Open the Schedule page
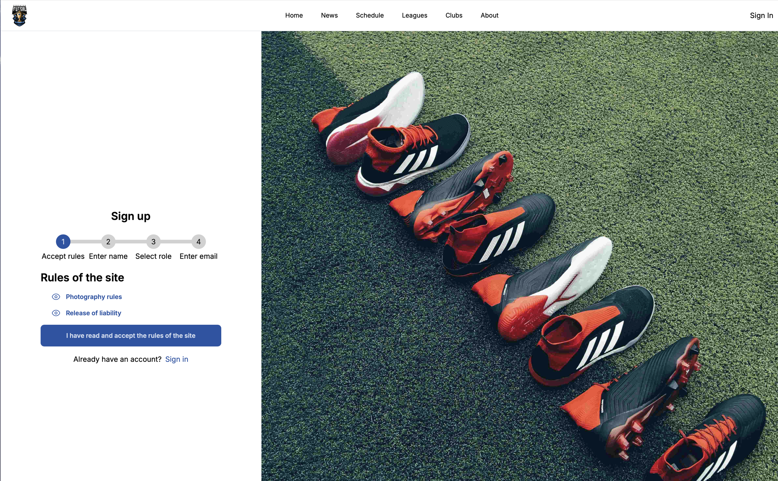Image resolution: width=778 pixels, height=481 pixels. click(369, 15)
